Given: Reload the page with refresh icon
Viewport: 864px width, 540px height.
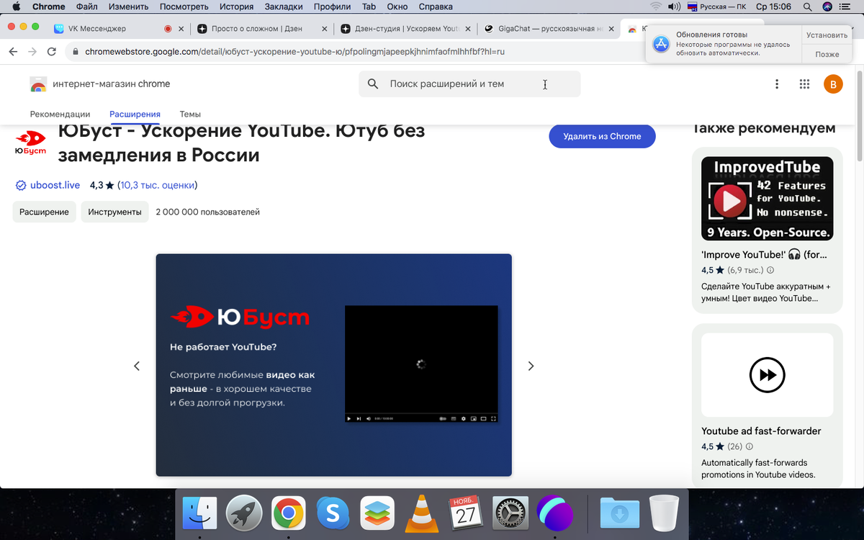Looking at the screenshot, I should click(52, 52).
